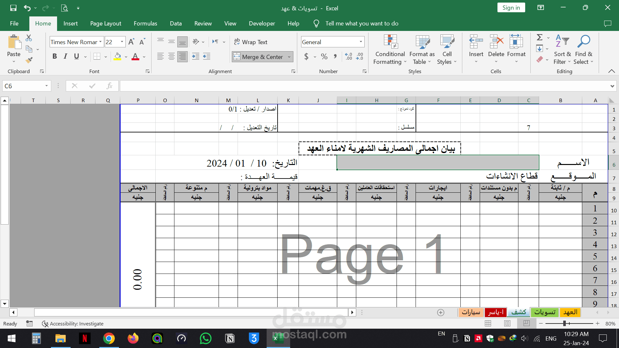Click the Merge & Center button
This screenshot has width=619, height=348.
point(259,57)
